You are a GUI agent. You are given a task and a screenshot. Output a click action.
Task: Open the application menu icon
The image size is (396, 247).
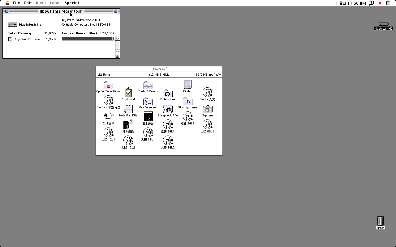[388, 3]
